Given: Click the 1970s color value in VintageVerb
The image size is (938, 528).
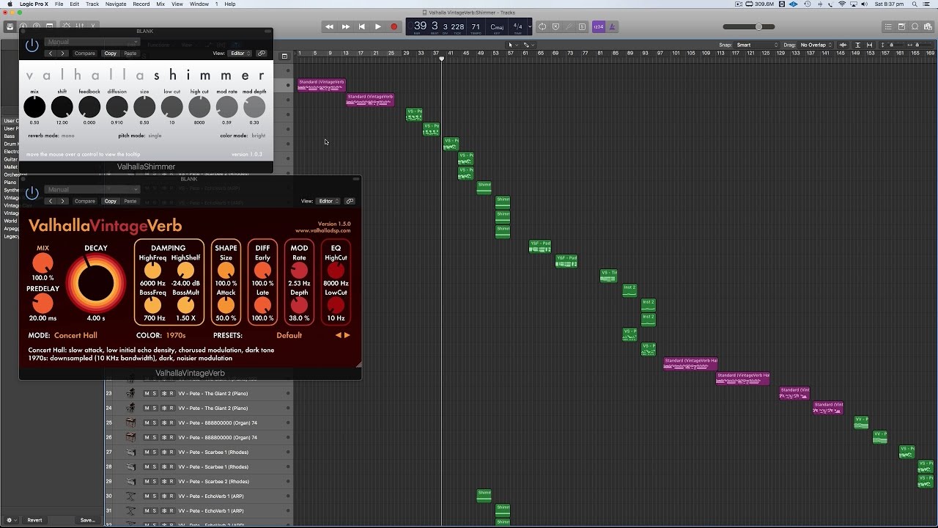Looking at the screenshot, I should (x=176, y=335).
